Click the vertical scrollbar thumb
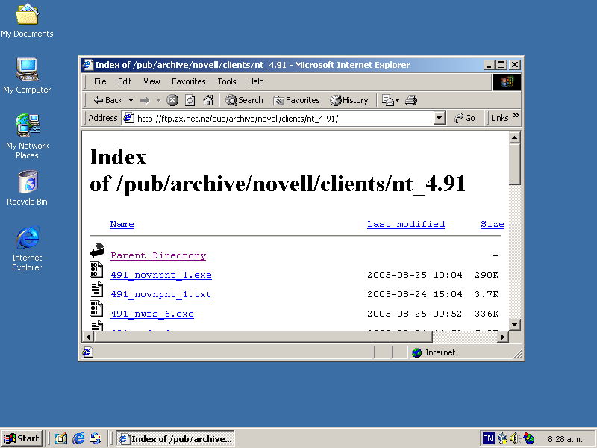Viewport: 597px width, 448px height. [515, 164]
